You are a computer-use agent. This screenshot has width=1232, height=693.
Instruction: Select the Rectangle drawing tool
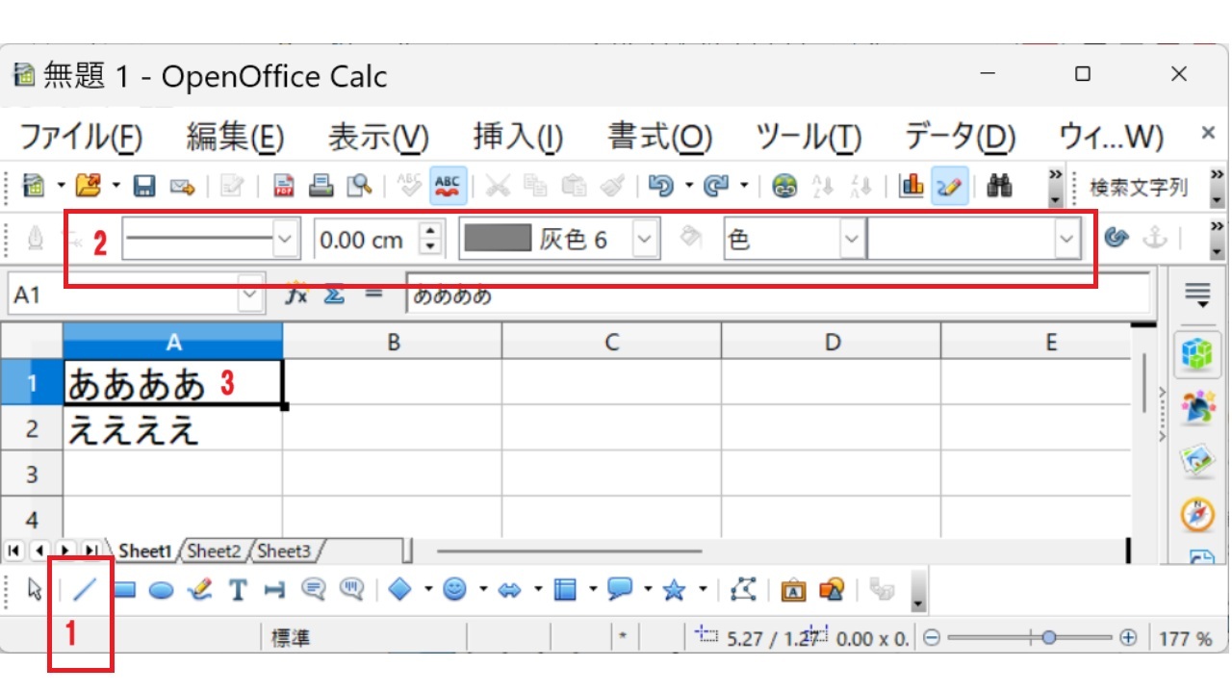[x=124, y=590]
